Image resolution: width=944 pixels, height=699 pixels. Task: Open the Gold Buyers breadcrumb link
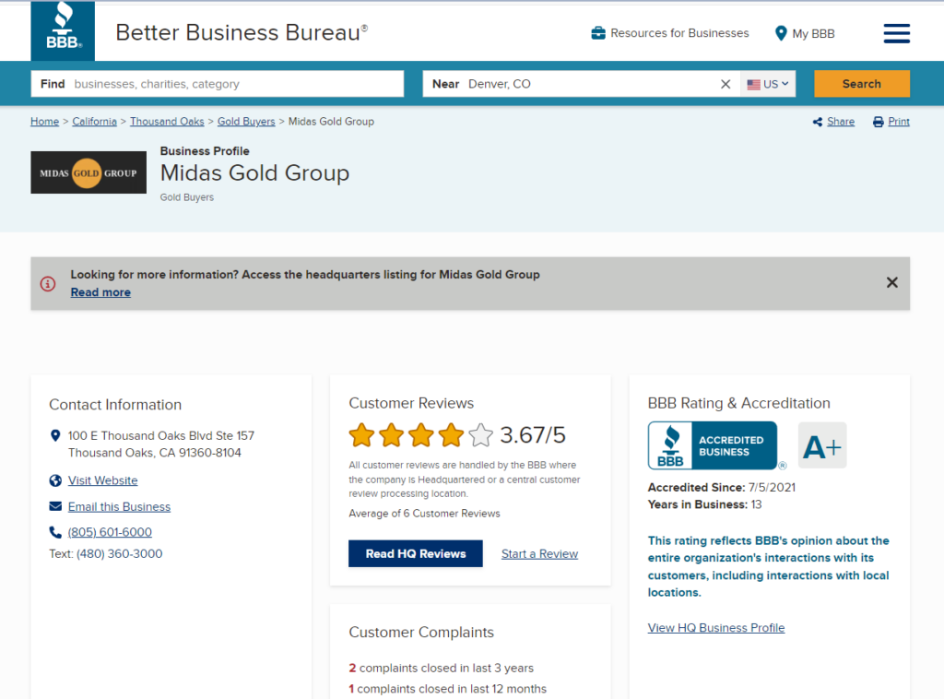tap(246, 122)
